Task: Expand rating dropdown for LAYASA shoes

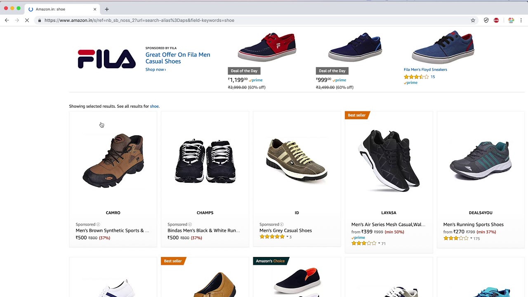Action: tap(379, 243)
